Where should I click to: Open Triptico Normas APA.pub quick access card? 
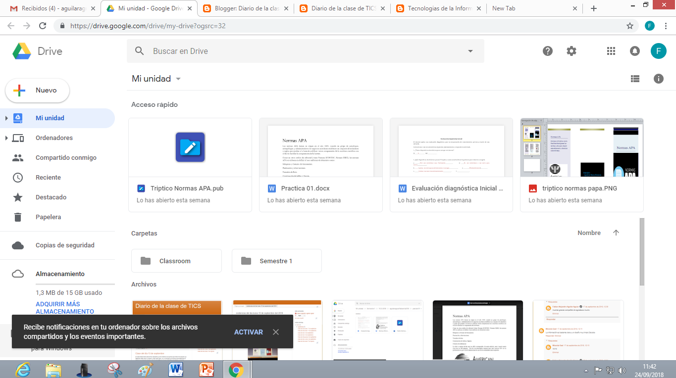point(190,165)
